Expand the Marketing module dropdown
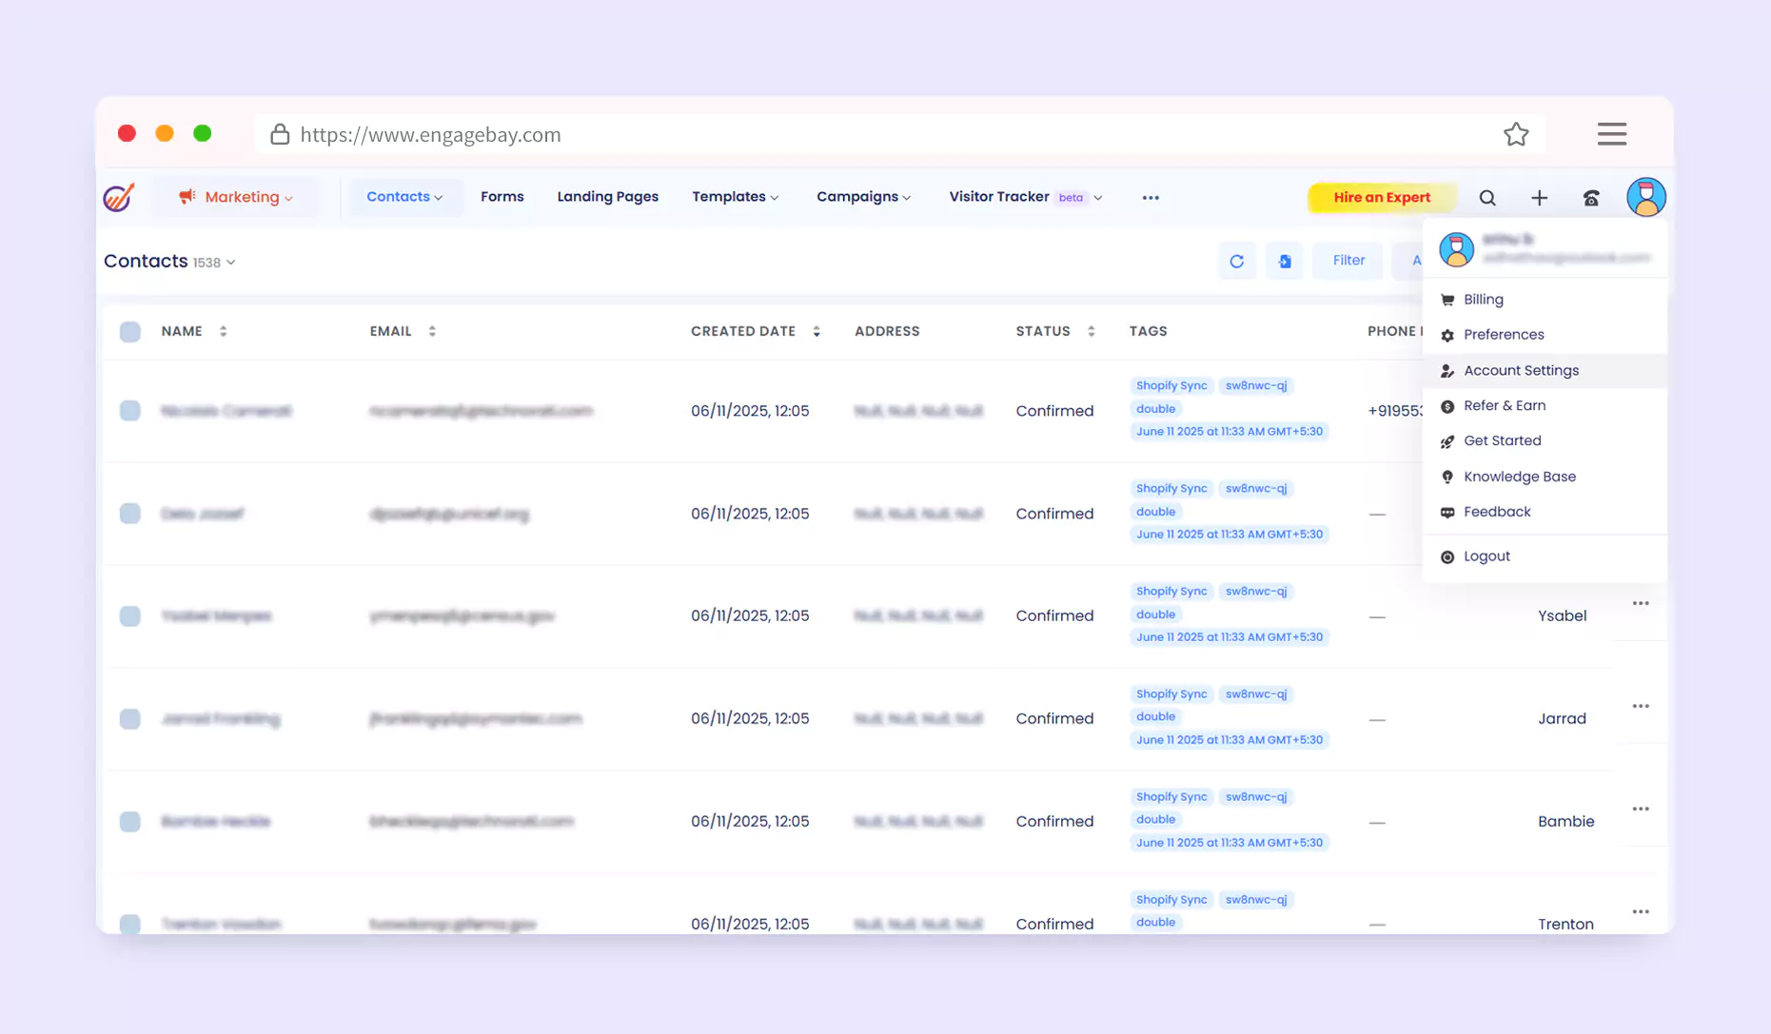This screenshot has height=1034, width=1771. point(236,197)
